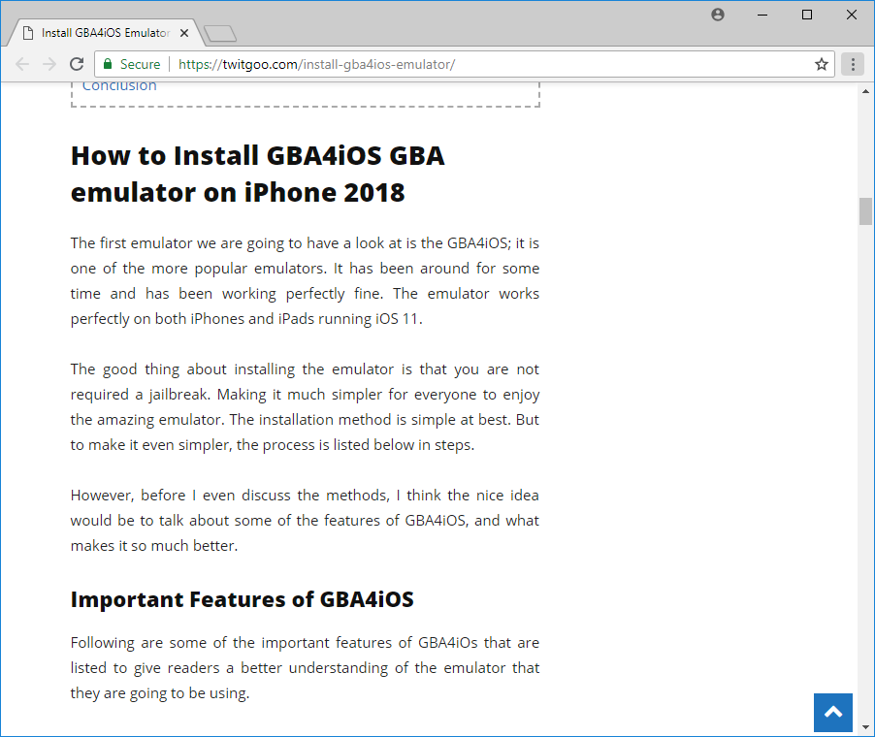The width and height of the screenshot is (875, 737).
Task: Click the scrollbar up arrow
Action: click(865, 91)
